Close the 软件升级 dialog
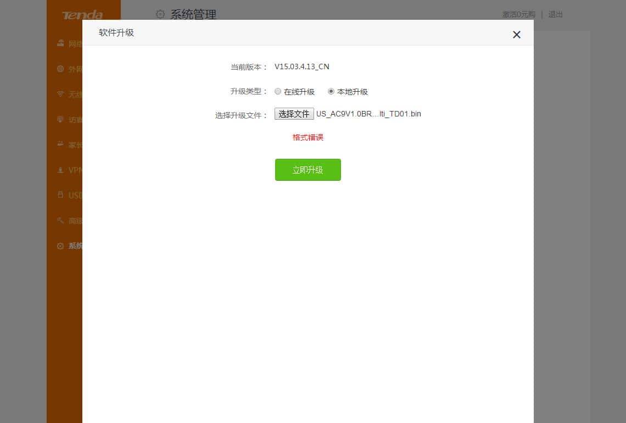 pyautogui.click(x=516, y=34)
